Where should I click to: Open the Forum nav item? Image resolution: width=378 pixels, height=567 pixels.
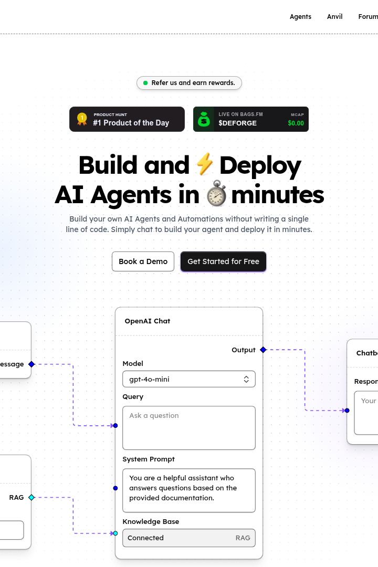pos(368,17)
